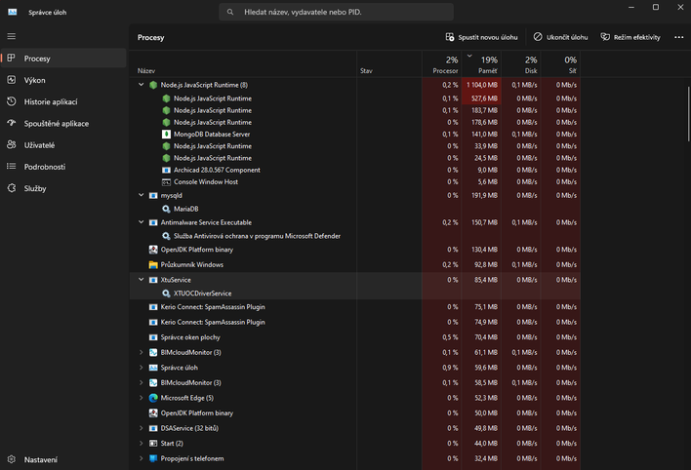The image size is (691, 470).
Task: Expand the DSAService (32 bitů) group
Action: click(141, 428)
